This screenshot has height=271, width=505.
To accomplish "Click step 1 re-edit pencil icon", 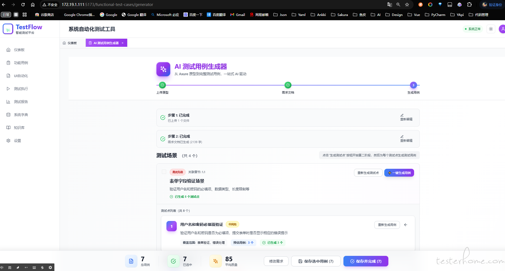I will (x=402, y=115).
